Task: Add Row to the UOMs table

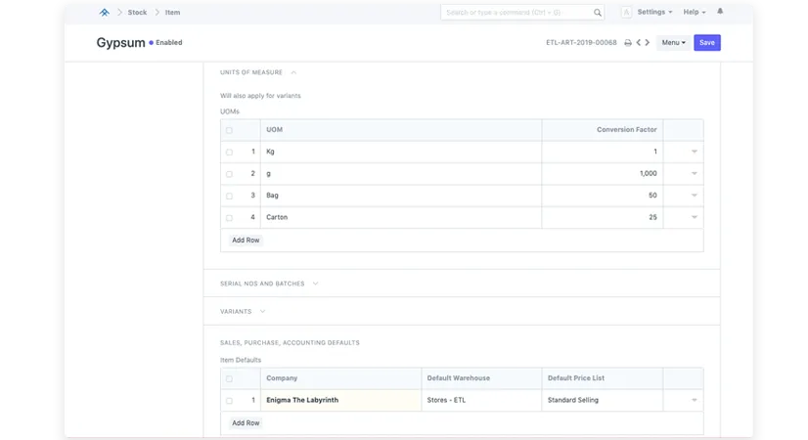Action: click(x=246, y=240)
